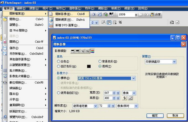Open the 像素 unit dropdown
Screen dimensions: 188x122
[134, 93]
